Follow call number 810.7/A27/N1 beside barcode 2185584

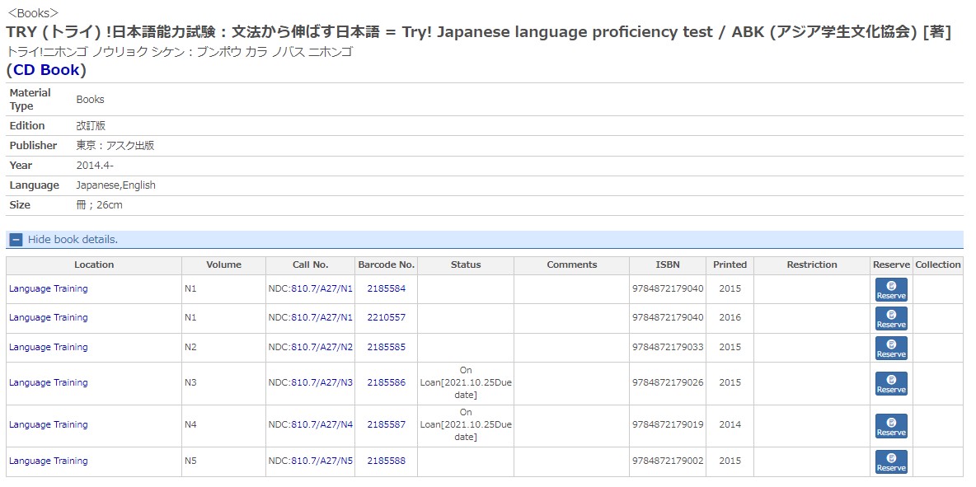[x=321, y=288]
